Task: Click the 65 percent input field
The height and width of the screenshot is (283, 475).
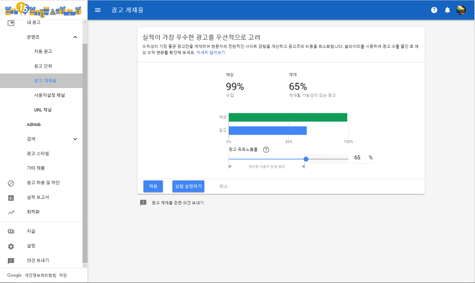Action: coord(363,158)
